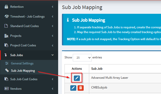Expand Project Cost Codes chevron
This screenshot has width=161, height=94.
coord(53,45)
